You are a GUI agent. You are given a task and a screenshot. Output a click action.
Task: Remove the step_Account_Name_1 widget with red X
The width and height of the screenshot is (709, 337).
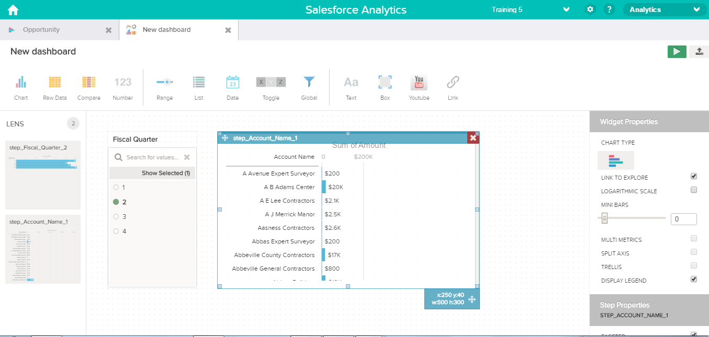pos(473,138)
